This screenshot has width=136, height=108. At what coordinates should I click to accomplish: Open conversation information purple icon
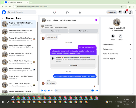[96, 20]
